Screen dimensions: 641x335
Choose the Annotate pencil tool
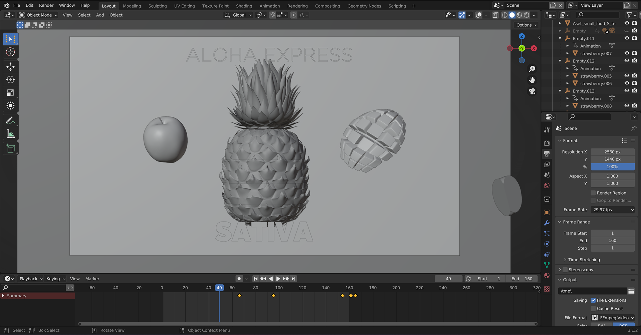[x=10, y=120]
